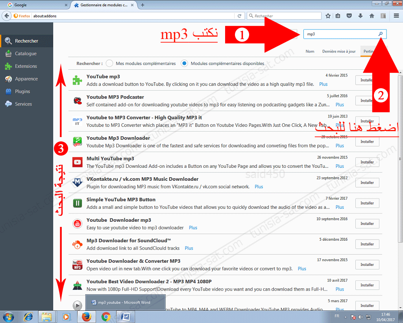Open Plus link for Multi YouTube mp3

click(340, 166)
